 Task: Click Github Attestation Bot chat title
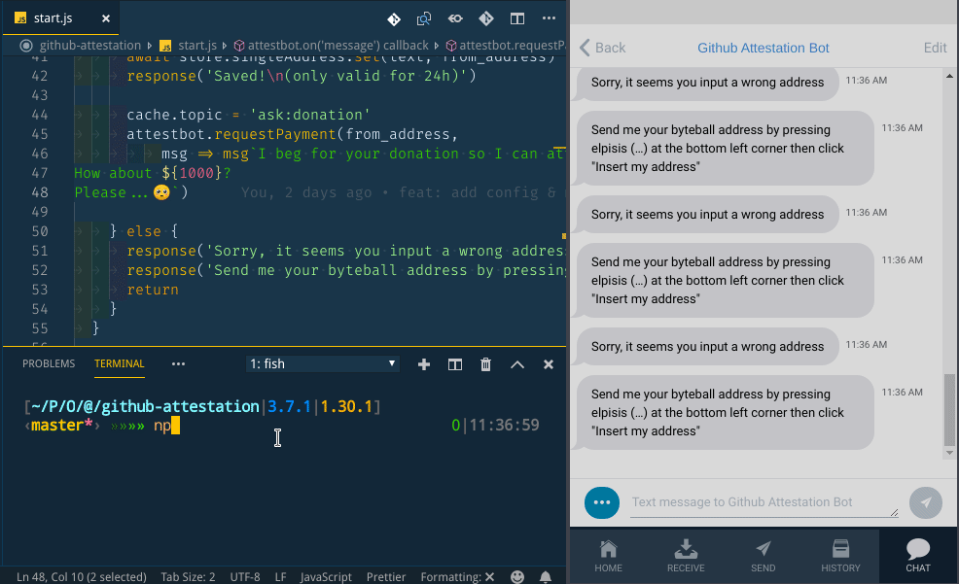tap(763, 48)
